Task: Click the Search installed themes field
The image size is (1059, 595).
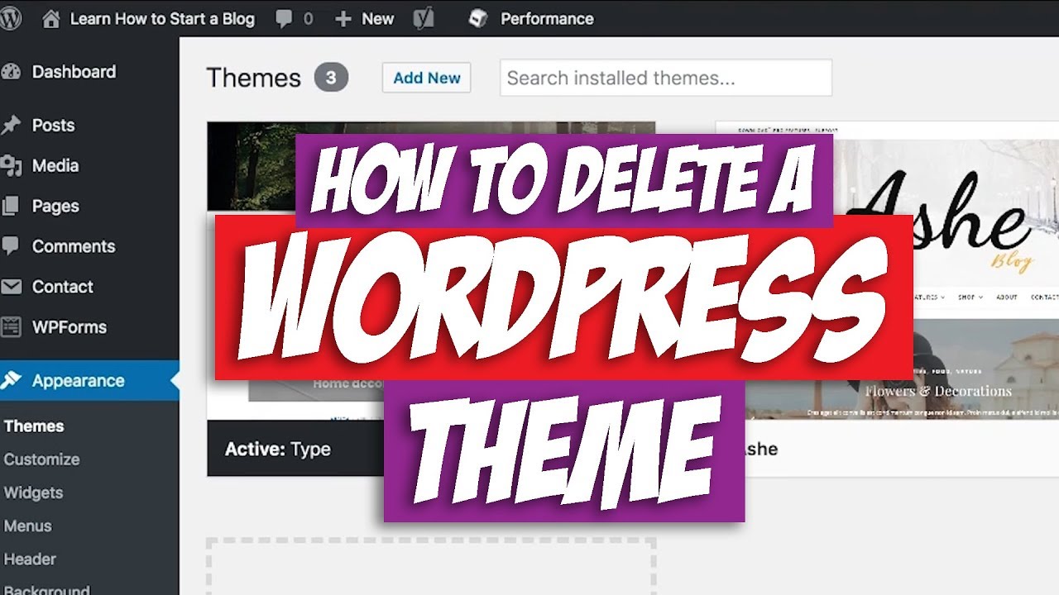Action: pos(666,78)
